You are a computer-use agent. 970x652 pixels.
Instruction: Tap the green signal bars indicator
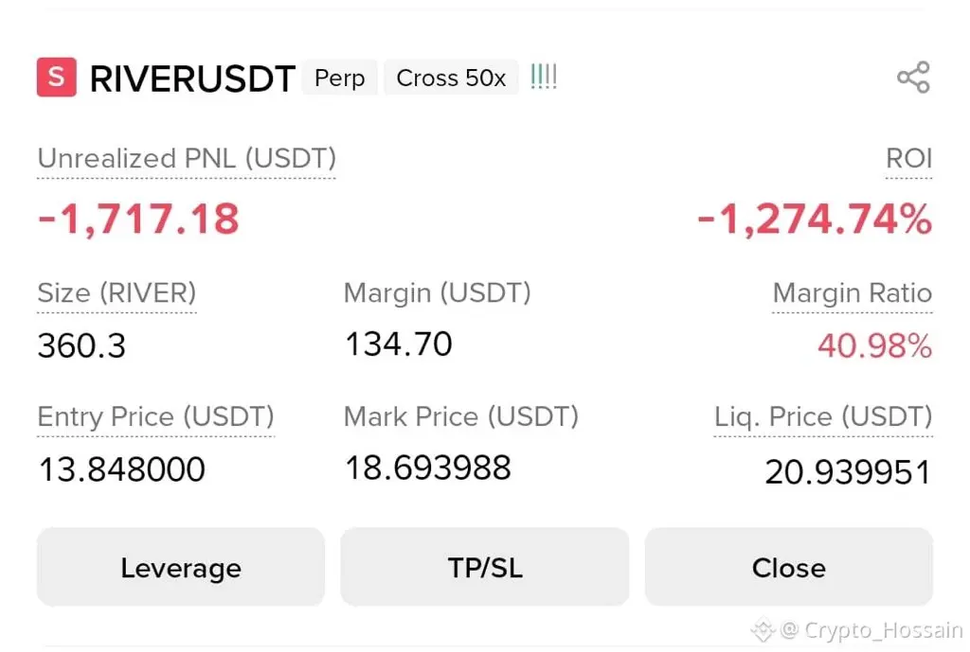tap(544, 78)
